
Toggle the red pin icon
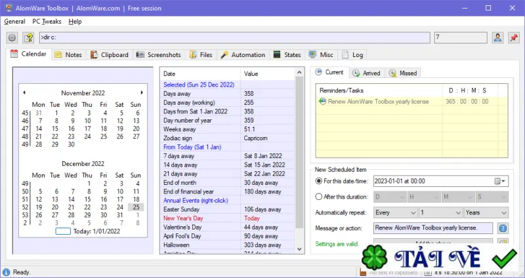click(514, 37)
